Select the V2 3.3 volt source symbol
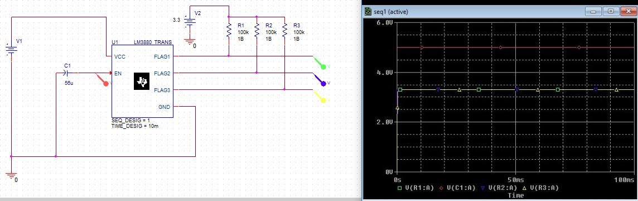The width and height of the screenshot is (638, 201). coord(190,23)
